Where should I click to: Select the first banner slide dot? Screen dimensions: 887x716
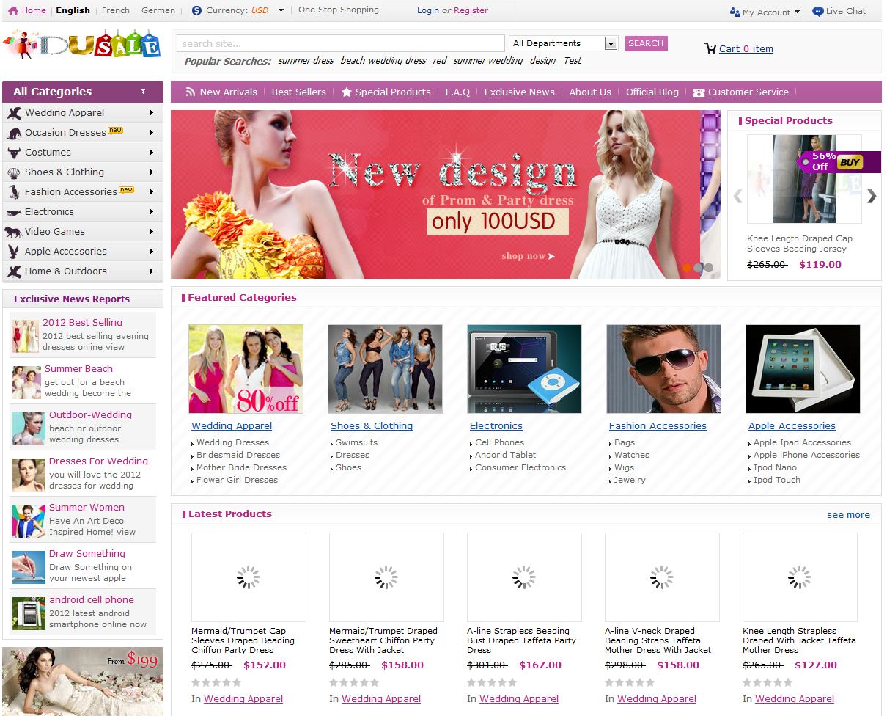coord(687,268)
